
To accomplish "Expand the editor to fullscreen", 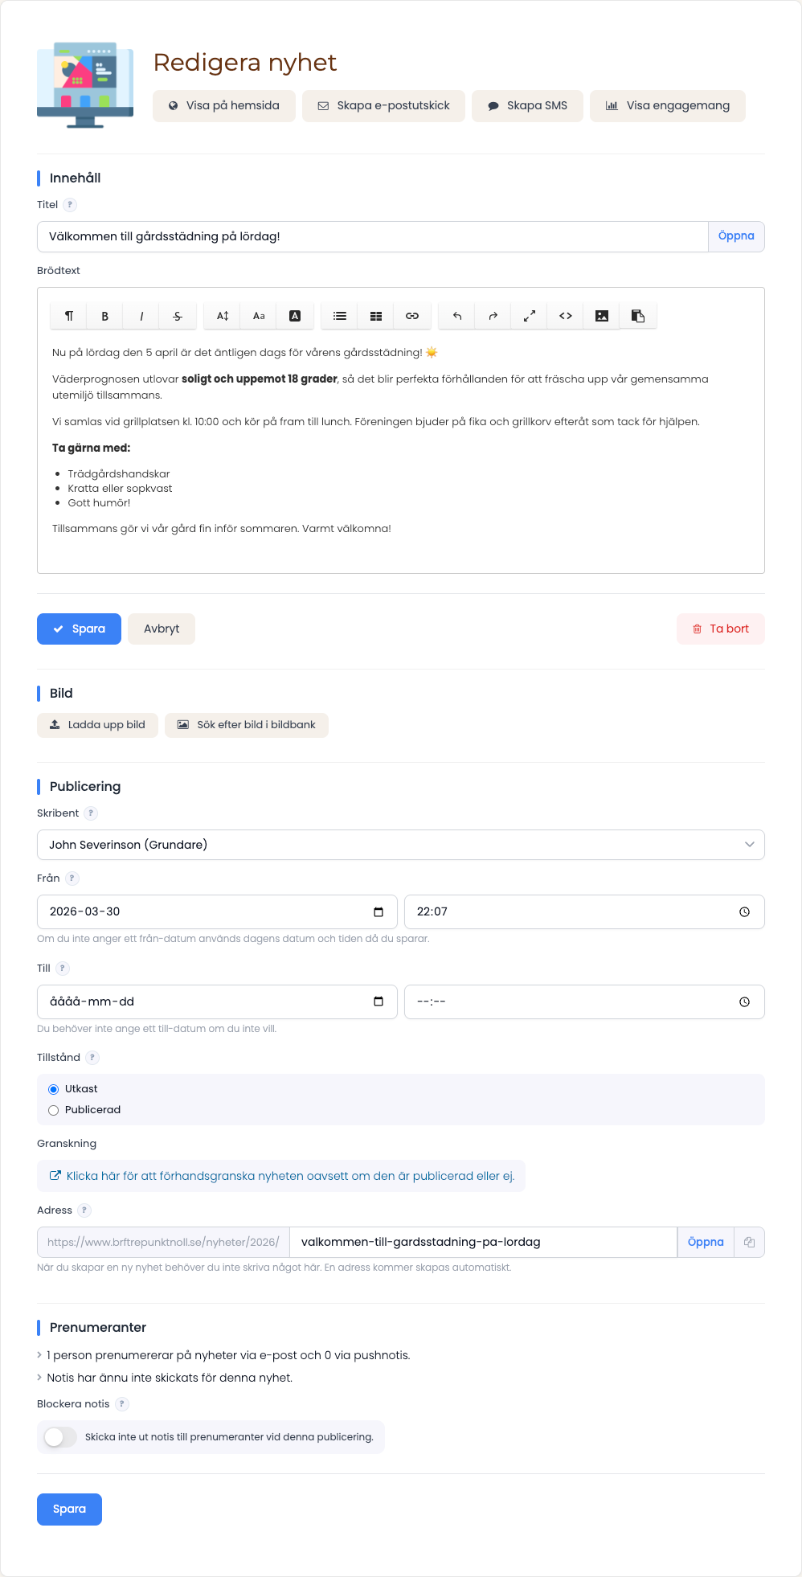I will [x=530, y=316].
